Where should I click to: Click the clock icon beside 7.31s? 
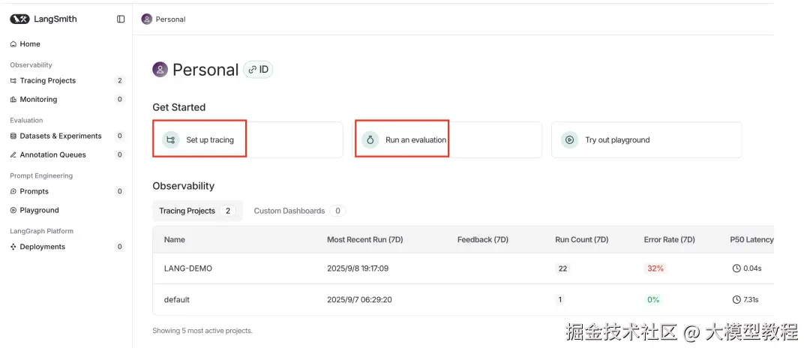[x=736, y=300]
